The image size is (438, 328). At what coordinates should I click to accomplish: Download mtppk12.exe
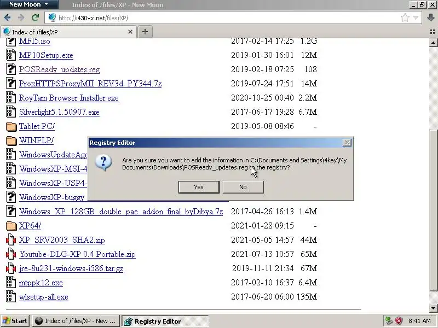pos(41,283)
